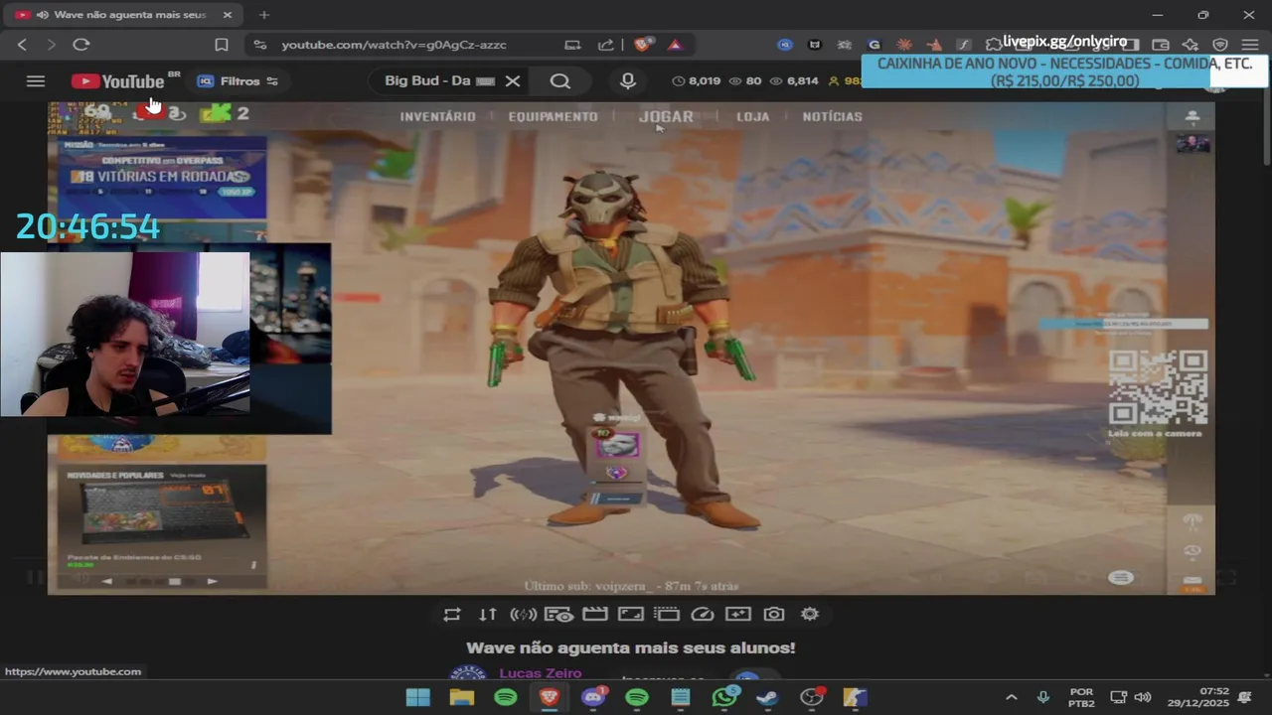Click NOTÍCIAS in the game menu
The width and height of the screenshot is (1272, 715).
832,116
